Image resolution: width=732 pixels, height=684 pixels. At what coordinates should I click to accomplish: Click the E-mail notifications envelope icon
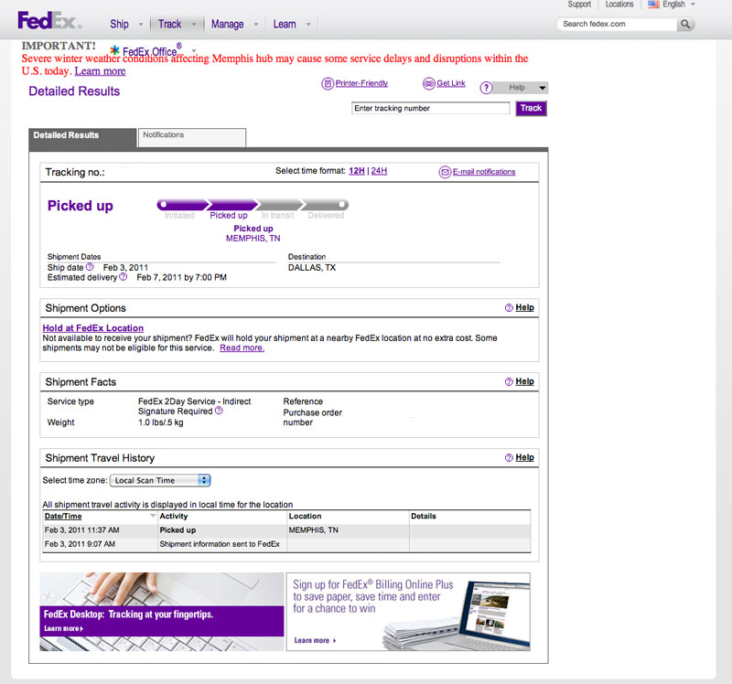pos(445,172)
